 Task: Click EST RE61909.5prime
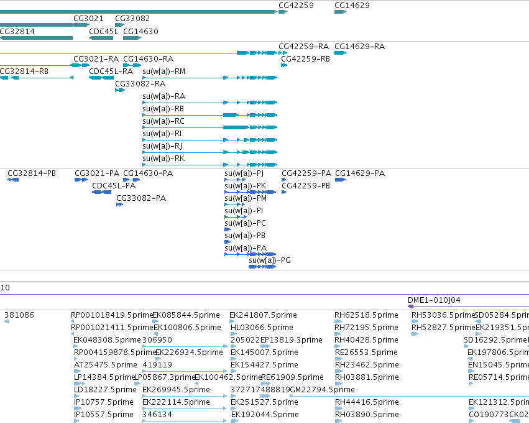click(293, 377)
